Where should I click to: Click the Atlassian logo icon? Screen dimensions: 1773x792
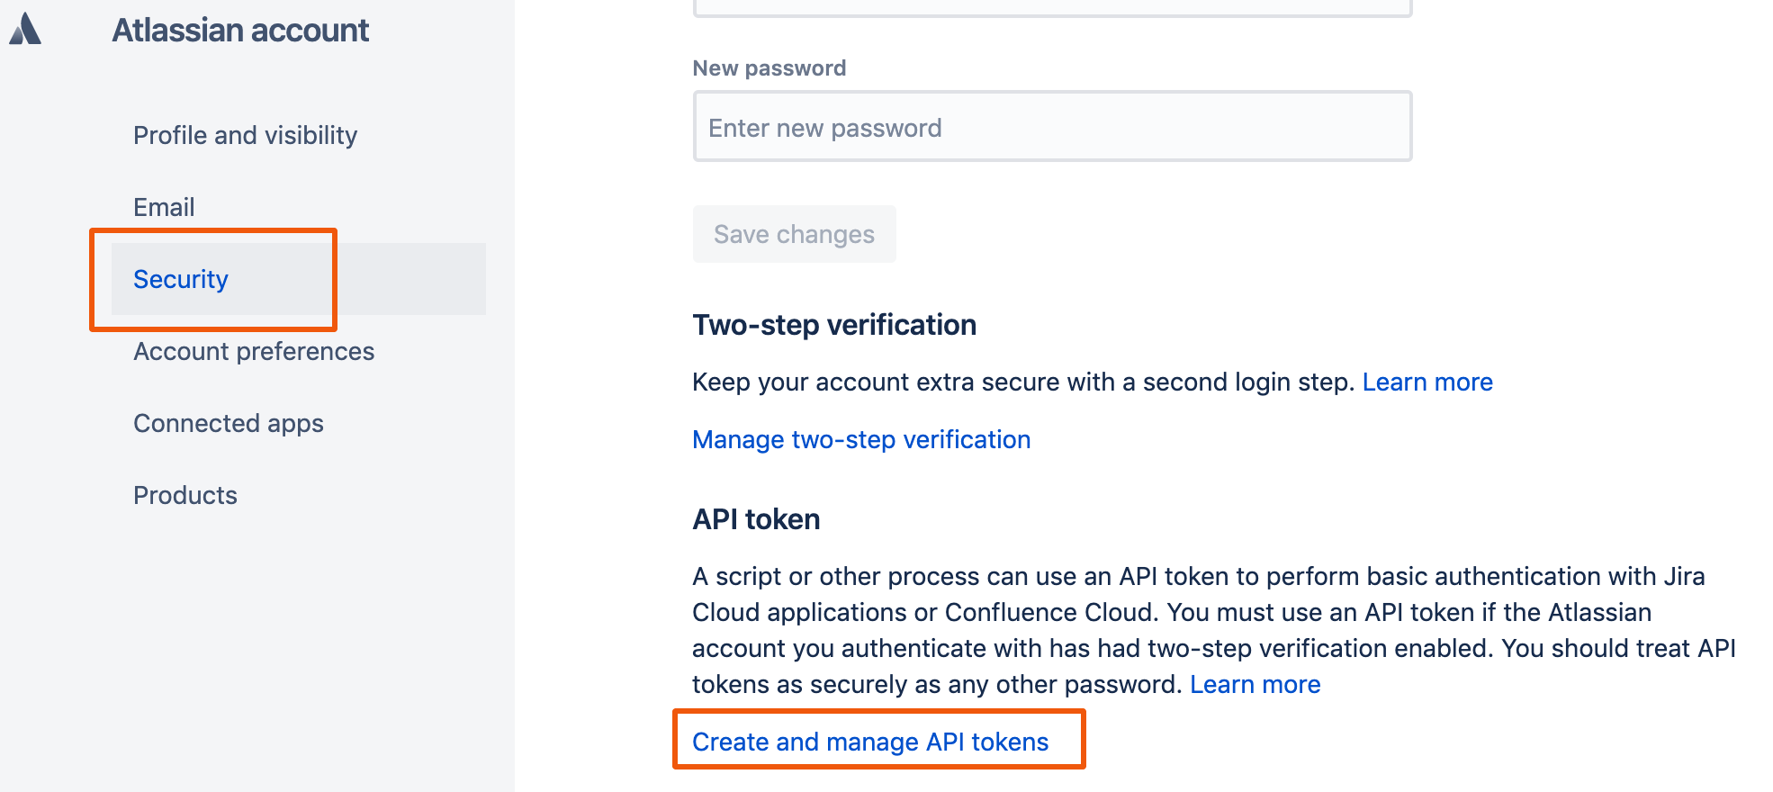click(x=25, y=29)
